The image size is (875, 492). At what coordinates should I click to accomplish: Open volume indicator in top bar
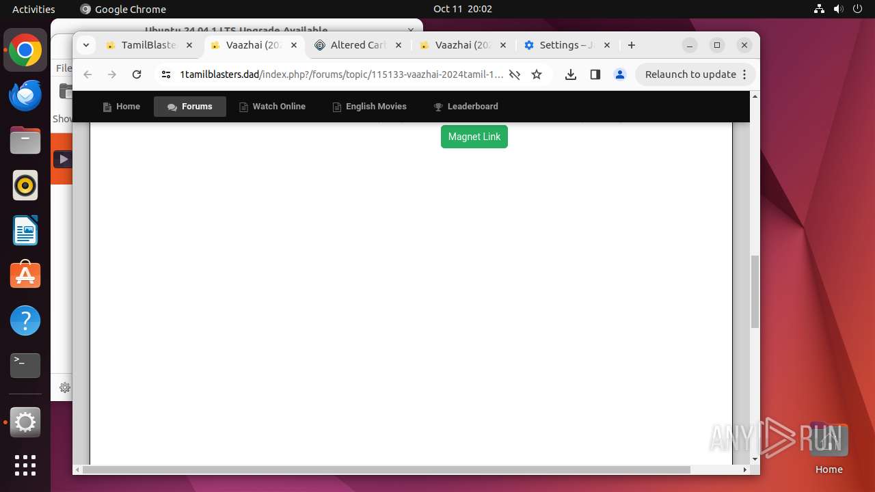[x=839, y=9]
